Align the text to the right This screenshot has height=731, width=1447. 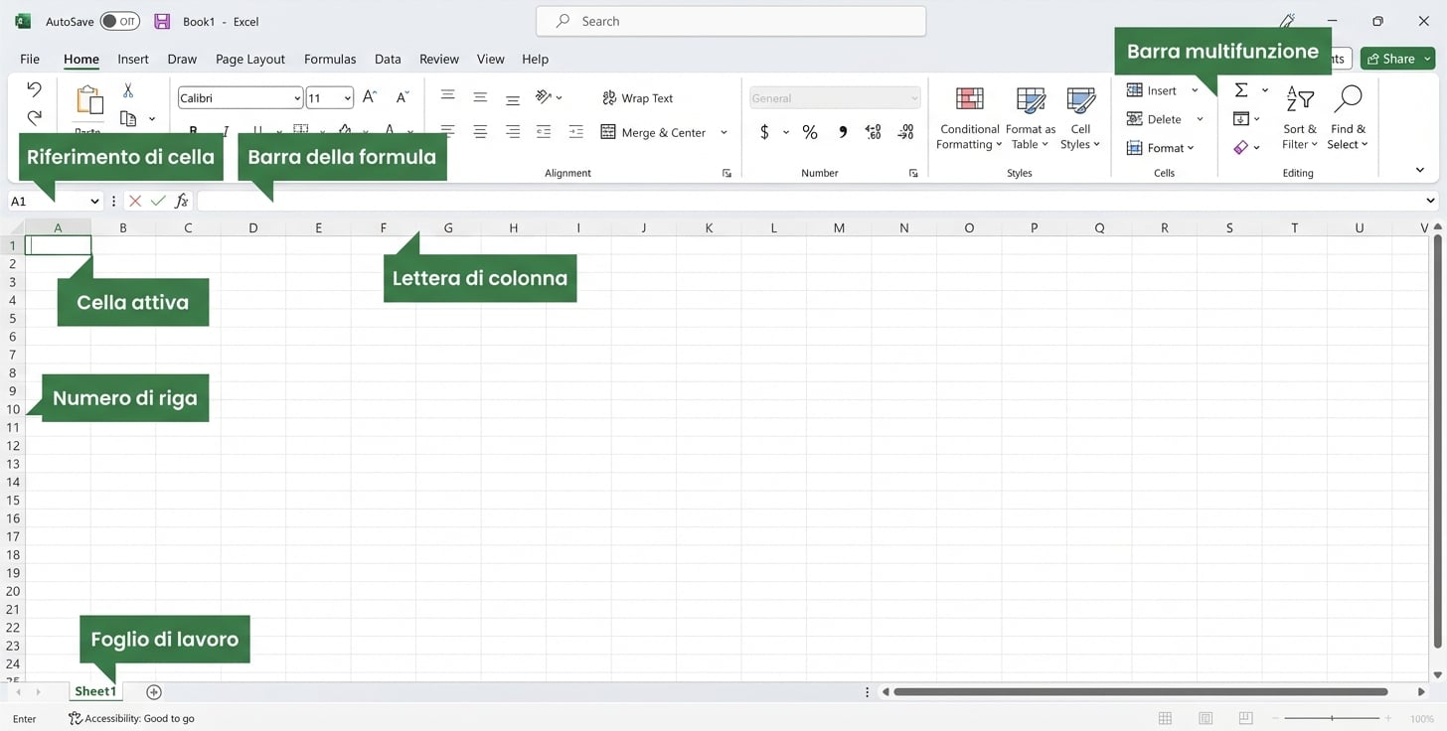click(513, 131)
